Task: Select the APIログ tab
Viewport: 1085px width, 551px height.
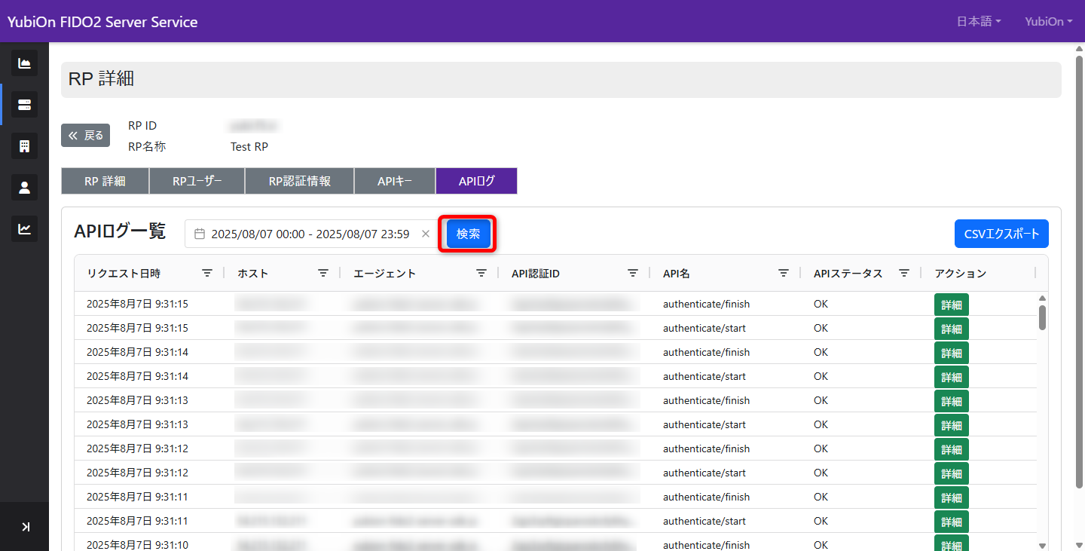Action: pyautogui.click(x=477, y=181)
